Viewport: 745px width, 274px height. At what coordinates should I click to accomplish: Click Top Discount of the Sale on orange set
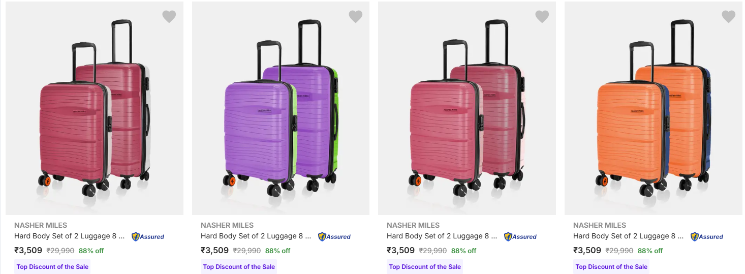coord(611,267)
